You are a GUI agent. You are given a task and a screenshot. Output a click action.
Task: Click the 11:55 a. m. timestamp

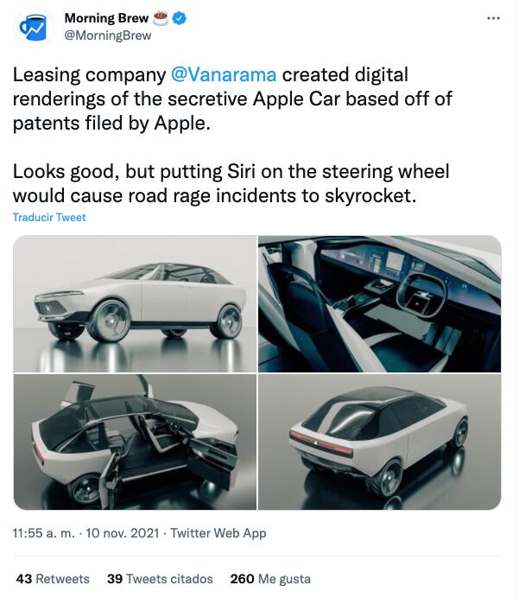click(43, 533)
